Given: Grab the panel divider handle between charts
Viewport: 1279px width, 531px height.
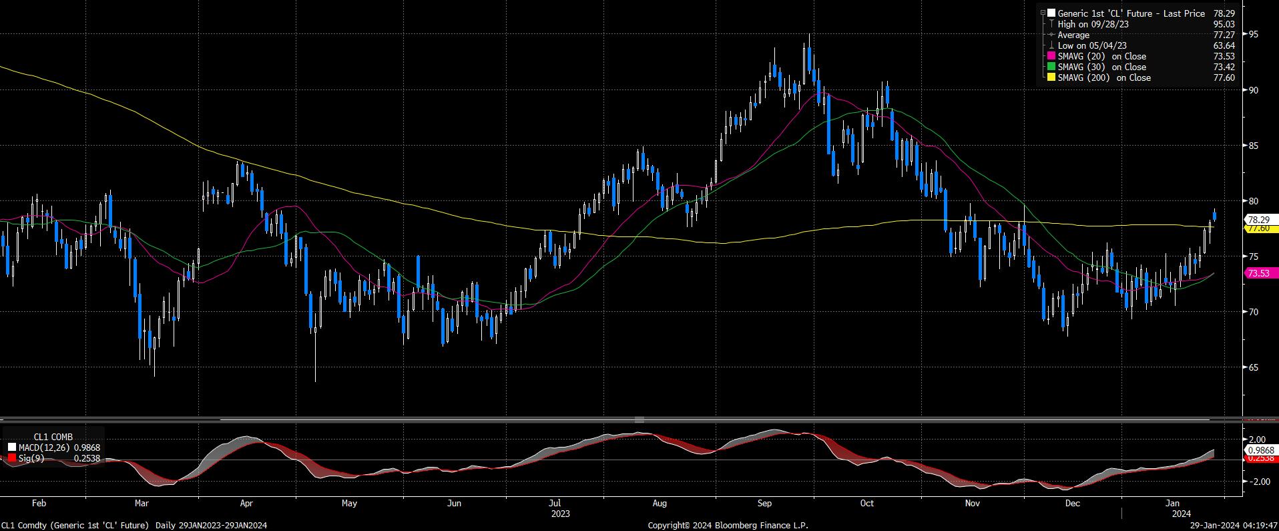Looking at the screenshot, I should click(x=639, y=420).
